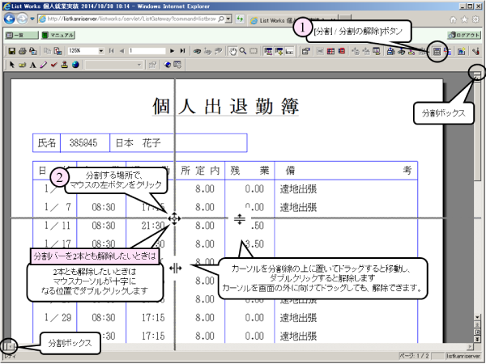Click the eraser icon in annotation toolbar
The width and height of the screenshot is (486, 364).
168,65
